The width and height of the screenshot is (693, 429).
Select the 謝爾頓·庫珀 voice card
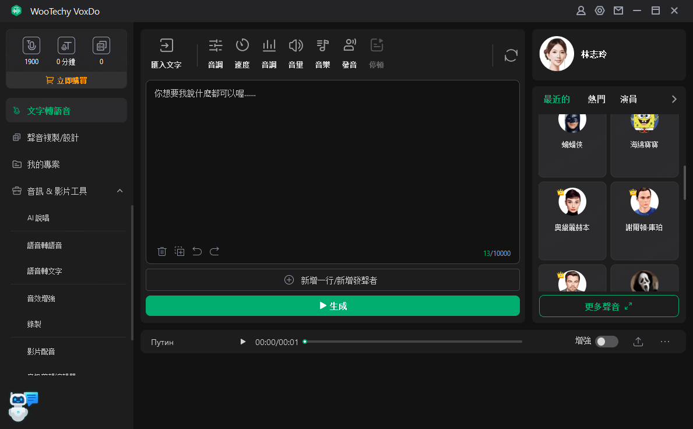645,220
